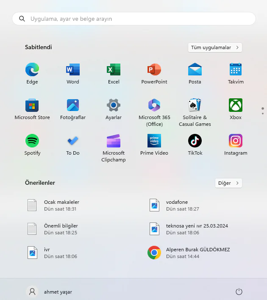Click the search magnifier icon

point(22,19)
